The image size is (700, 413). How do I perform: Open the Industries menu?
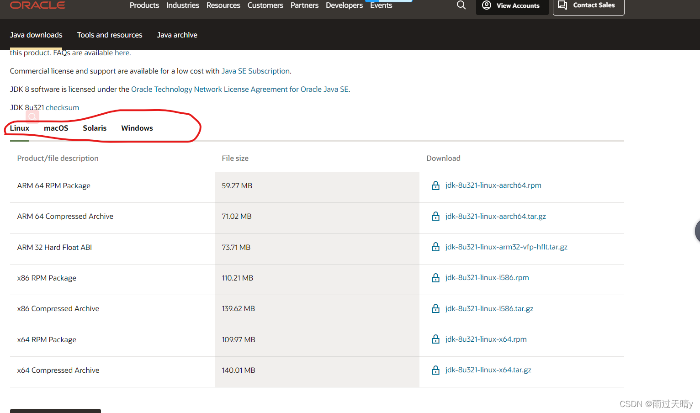183,5
